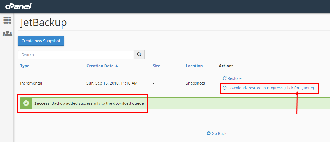Select the Incremental type cell
Image resolution: width=330 pixels, height=142 pixels.
pos(31,83)
